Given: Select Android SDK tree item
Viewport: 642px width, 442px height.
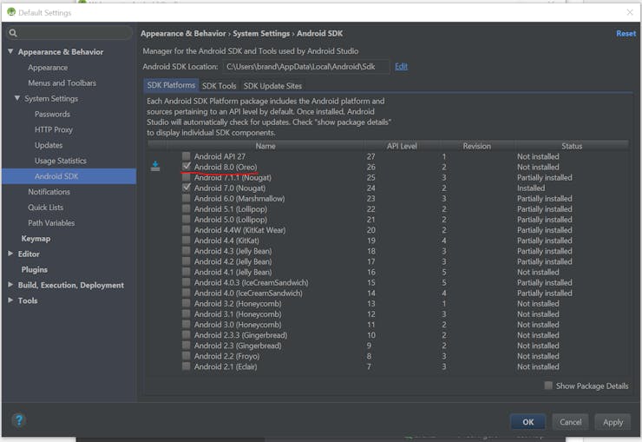Looking at the screenshot, I should click(x=69, y=176).
